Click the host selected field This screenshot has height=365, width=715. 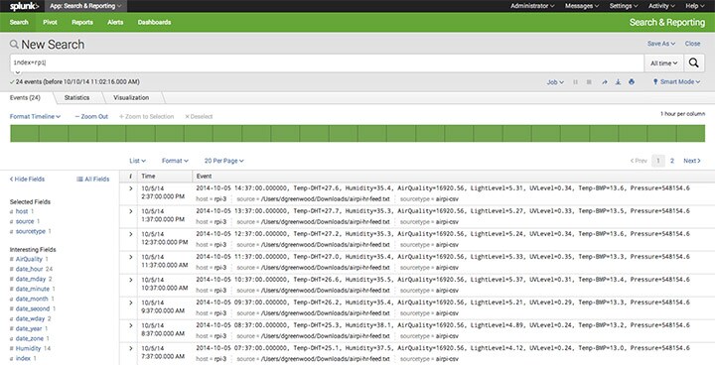click(x=22, y=211)
